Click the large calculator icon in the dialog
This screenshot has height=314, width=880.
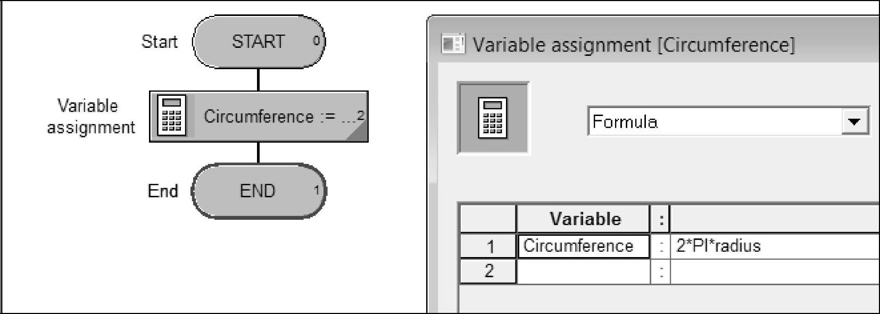[x=493, y=118]
